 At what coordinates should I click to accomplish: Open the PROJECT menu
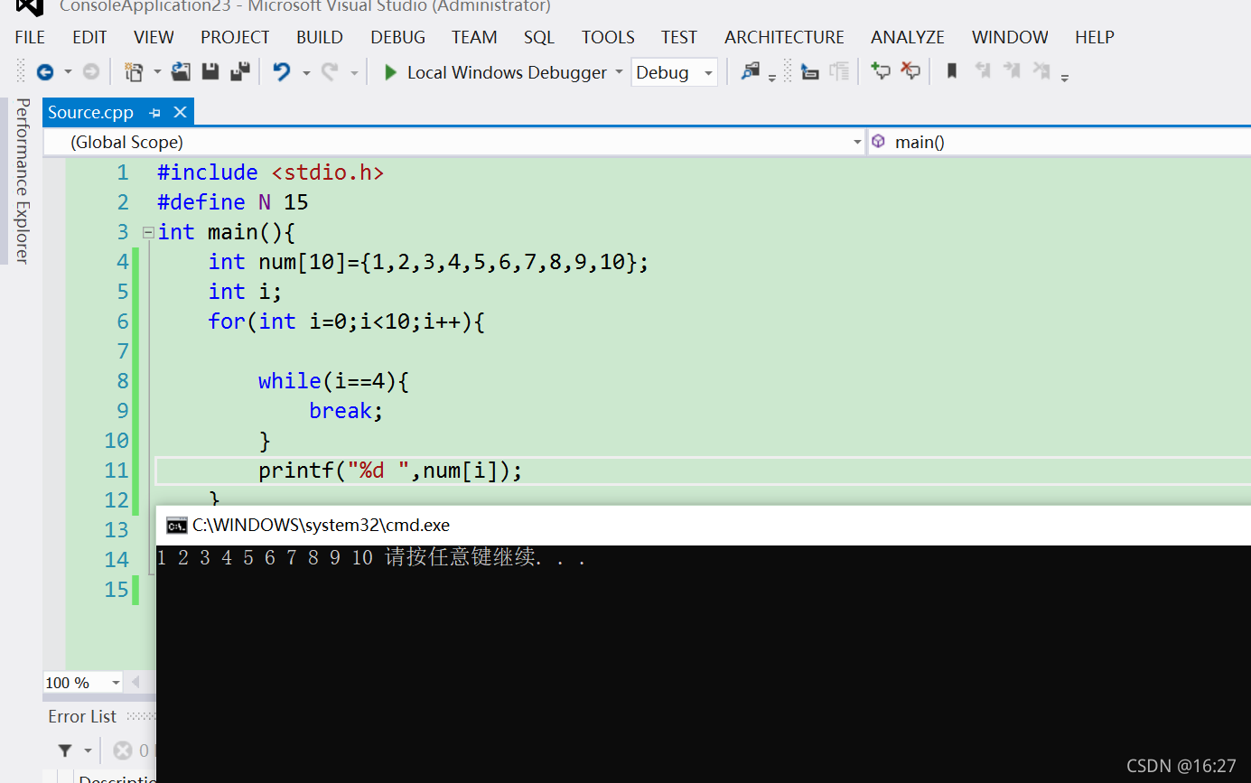pyautogui.click(x=235, y=37)
